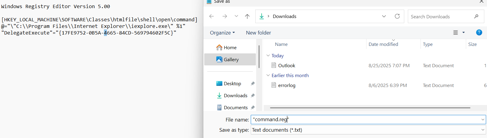Open the Save as type combo box
This screenshot has height=138, width=487.
point(368,130)
